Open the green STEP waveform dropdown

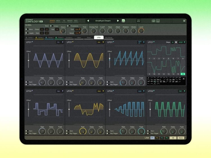[x=182, y=42]
